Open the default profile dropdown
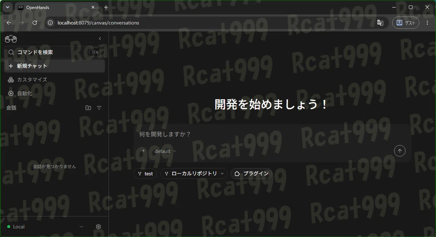Screen dimensions: 436x237 165,151
